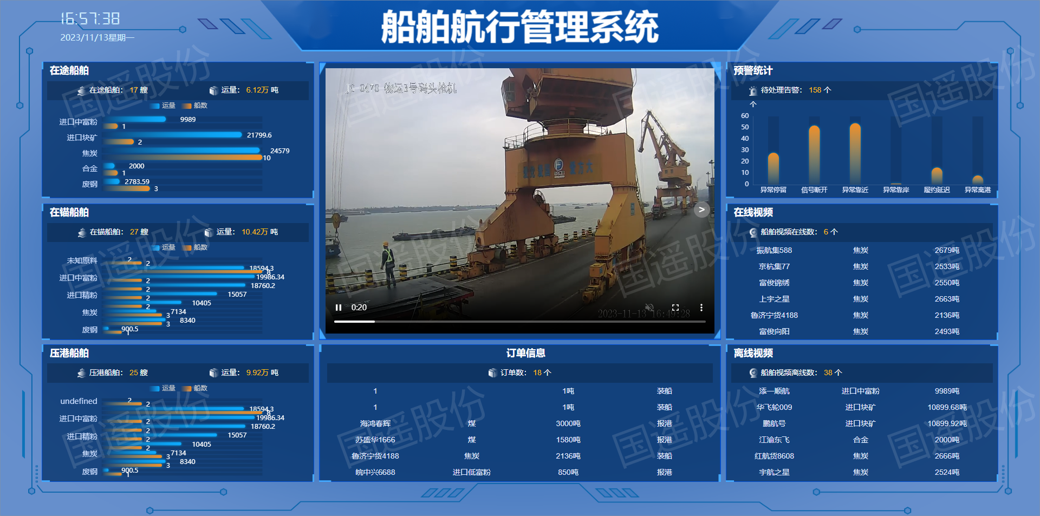
Task: Click the camera icon beside 船舶视频在线数
Action: (753, 232)
